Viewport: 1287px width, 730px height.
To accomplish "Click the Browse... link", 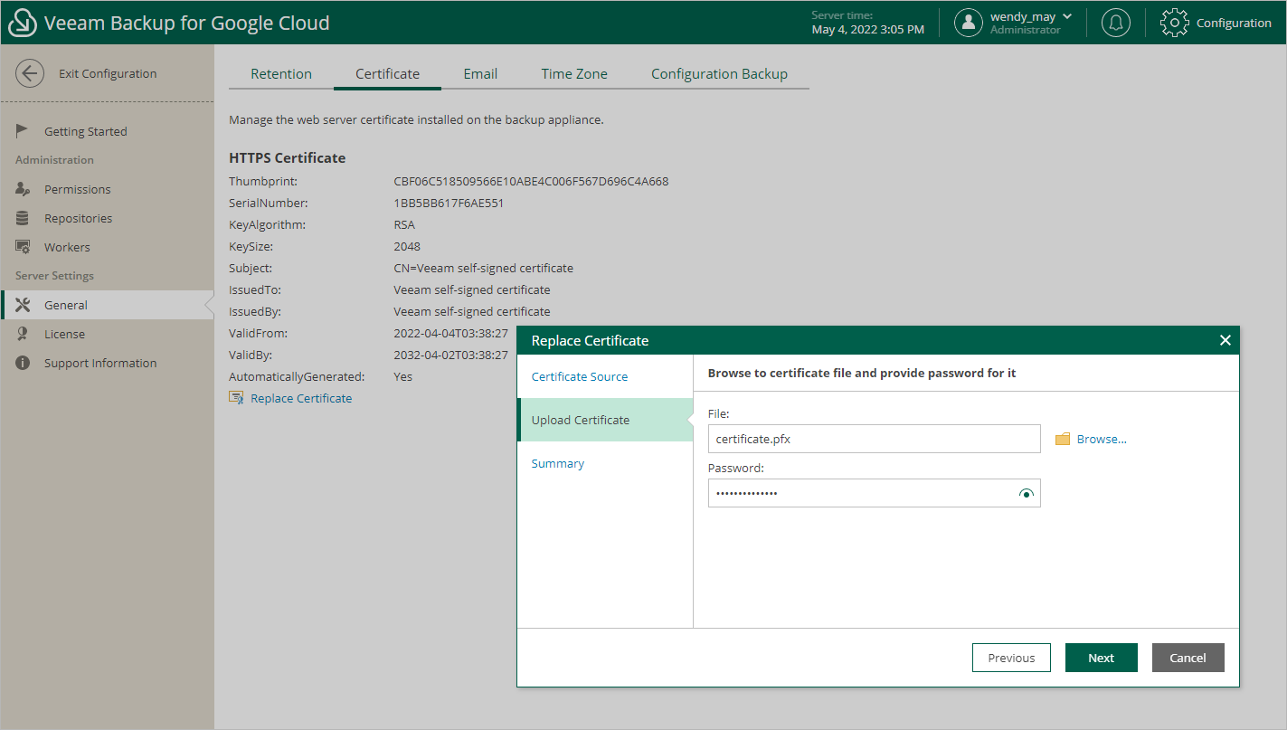I will click(1102, 439).
